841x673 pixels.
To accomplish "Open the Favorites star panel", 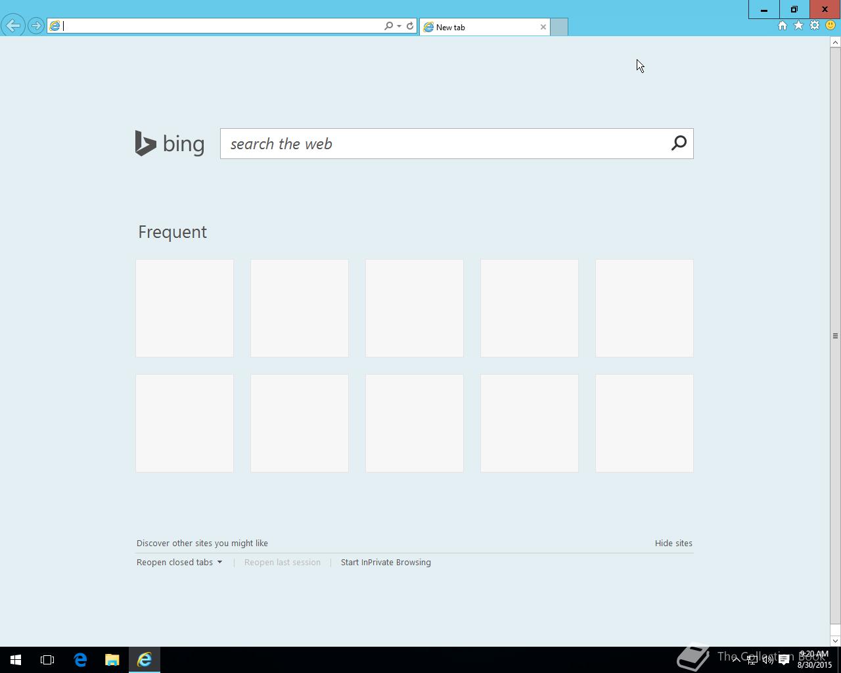I will coord(798,25).
